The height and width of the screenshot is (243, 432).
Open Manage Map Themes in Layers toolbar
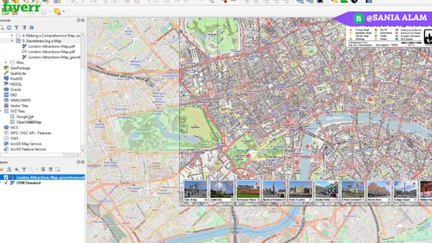pyautogui.click(x=17, y=169)
